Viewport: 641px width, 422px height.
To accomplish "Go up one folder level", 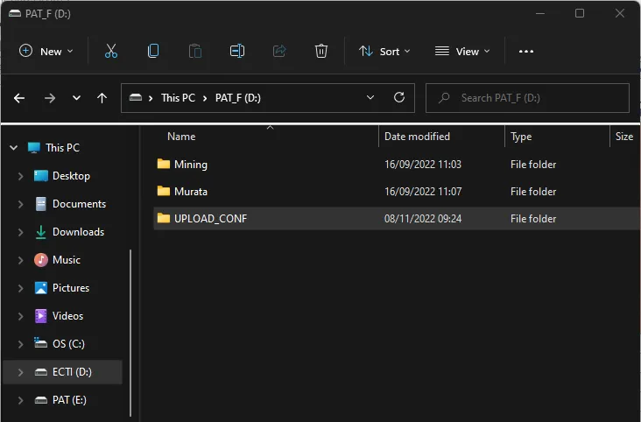I will (x=102, y=98).
